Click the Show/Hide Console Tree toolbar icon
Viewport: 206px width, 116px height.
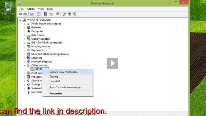32,14
